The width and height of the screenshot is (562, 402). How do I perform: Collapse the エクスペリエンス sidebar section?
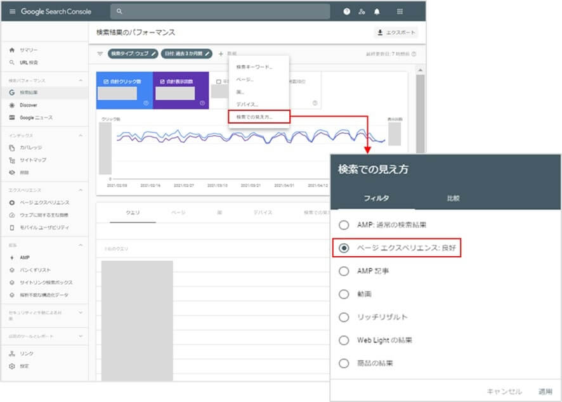[80, 190]
